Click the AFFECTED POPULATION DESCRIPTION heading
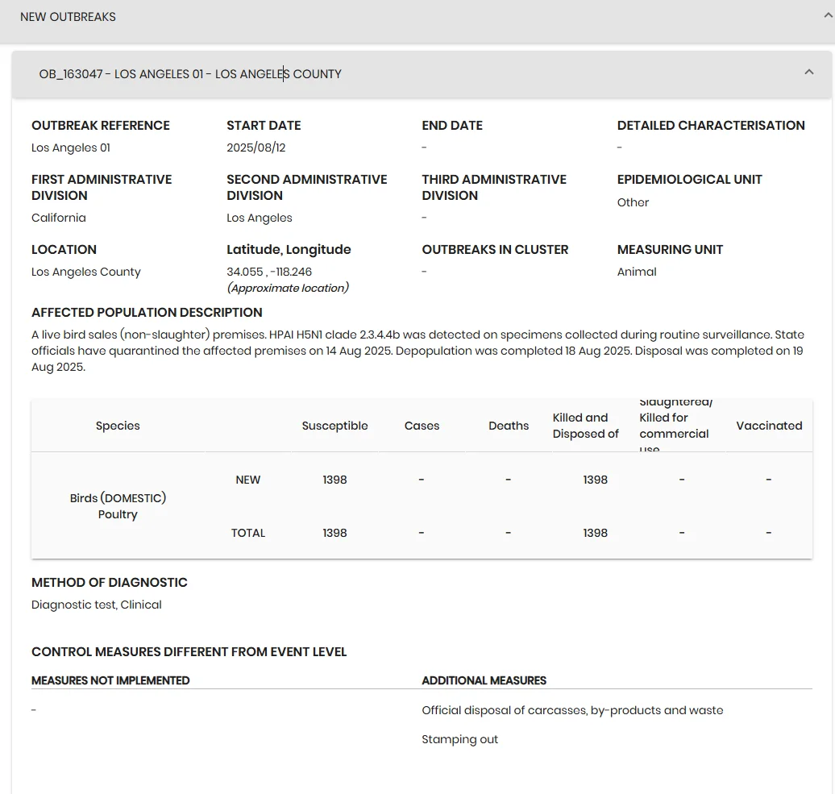The height and width of the screenshot is (794, 835). 147,313
